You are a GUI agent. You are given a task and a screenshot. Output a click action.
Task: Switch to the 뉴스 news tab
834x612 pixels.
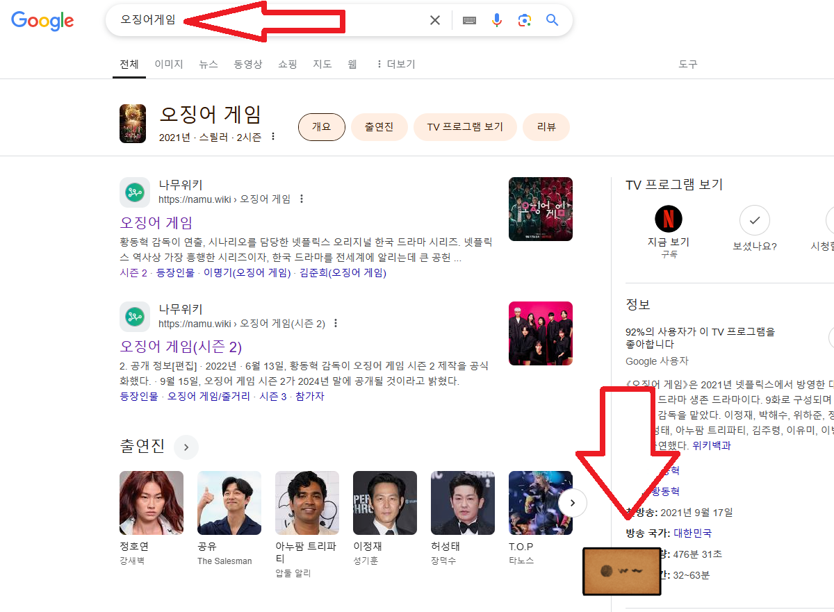208,64
